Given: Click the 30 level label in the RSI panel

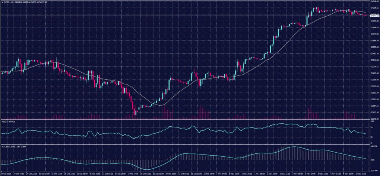Looking at the screenshot, I should (x=372, y=137).
